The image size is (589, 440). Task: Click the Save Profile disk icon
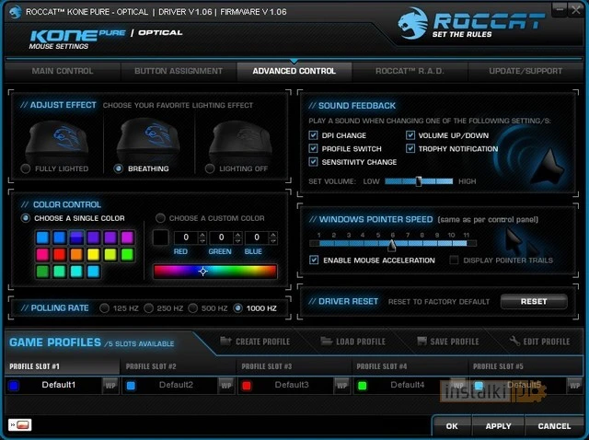pos(420,342)
